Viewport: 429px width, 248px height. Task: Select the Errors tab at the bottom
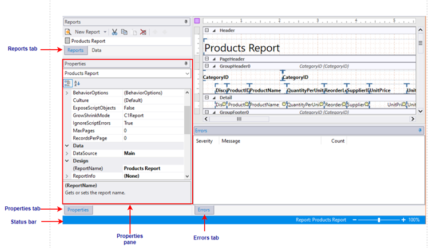(x=204, y=210)
